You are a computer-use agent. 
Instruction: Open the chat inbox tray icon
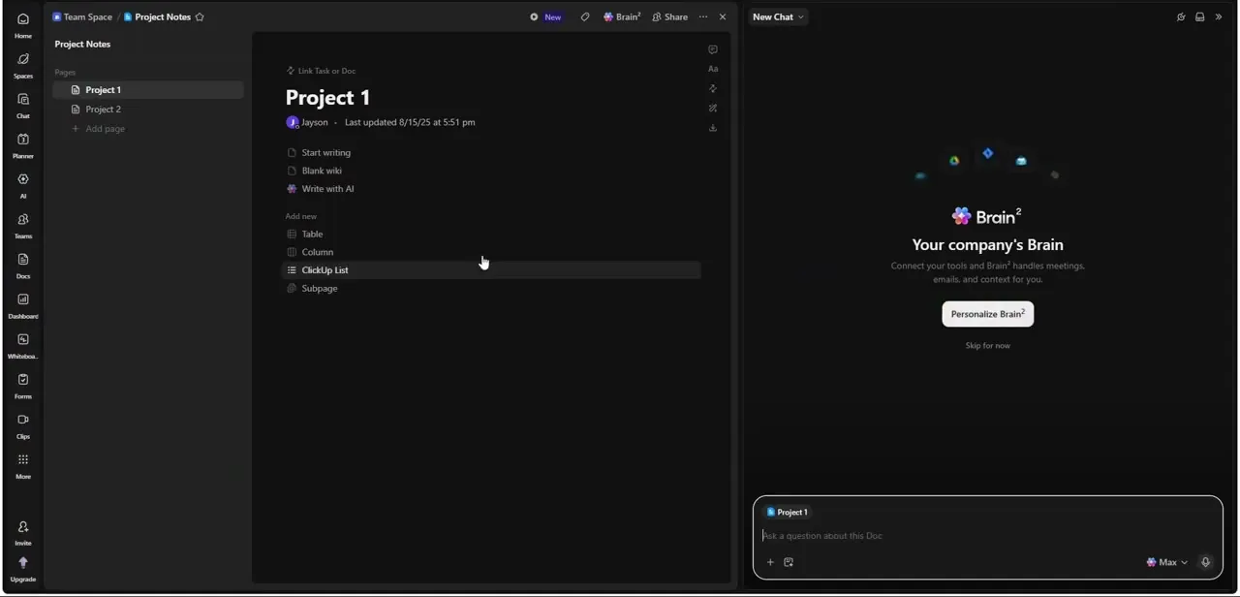point(1199,16)
